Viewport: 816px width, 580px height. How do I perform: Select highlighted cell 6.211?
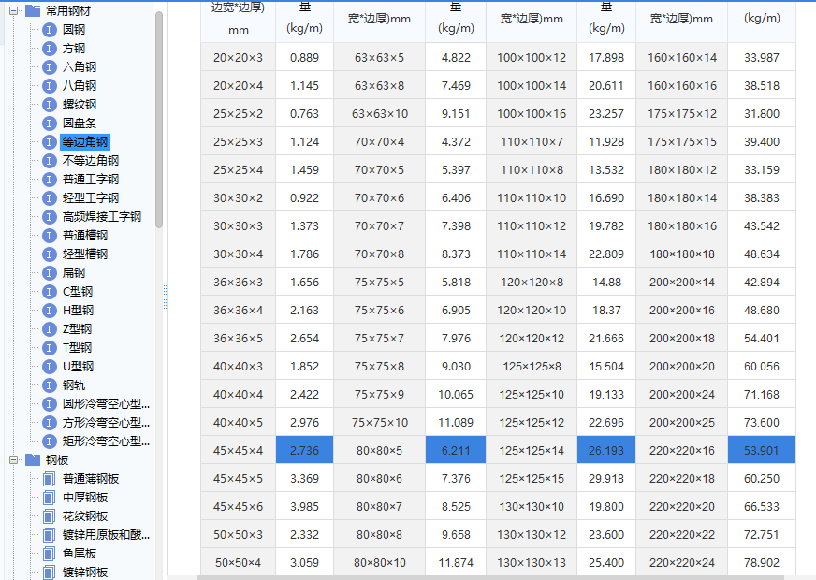pyautogui.click(x=456, y=450)
